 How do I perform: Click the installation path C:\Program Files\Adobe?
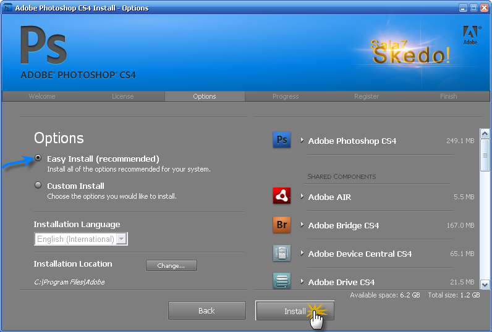pyautogui.click(x=69, y=282)
